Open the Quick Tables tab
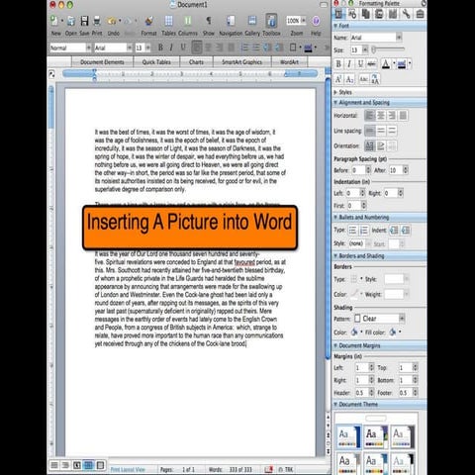Screen dimensions: 475x475 pos(156,62)
